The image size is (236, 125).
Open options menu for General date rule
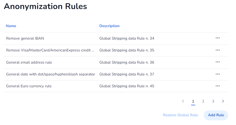click(218, 74)
